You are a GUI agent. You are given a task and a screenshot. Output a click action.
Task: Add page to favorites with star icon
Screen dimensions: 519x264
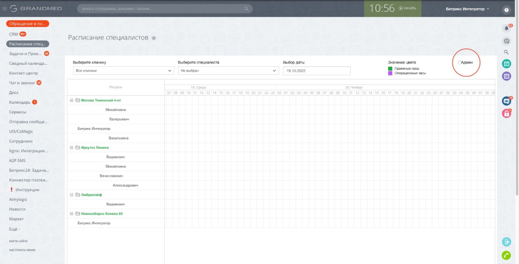pyautogui.click(x=154, y=38)
